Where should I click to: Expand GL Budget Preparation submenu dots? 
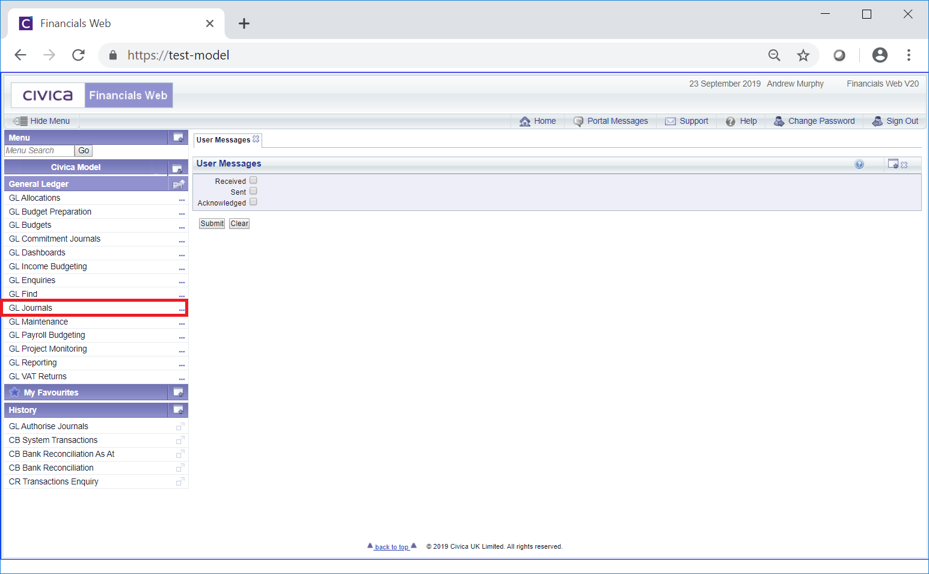click(182, 213)
